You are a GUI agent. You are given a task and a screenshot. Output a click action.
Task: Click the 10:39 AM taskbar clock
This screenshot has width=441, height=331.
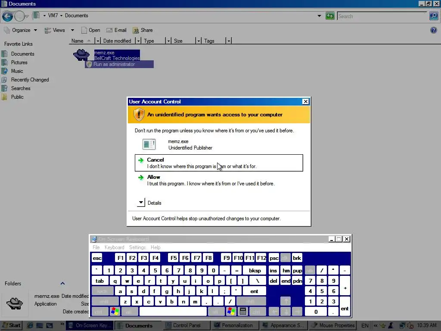427,325
